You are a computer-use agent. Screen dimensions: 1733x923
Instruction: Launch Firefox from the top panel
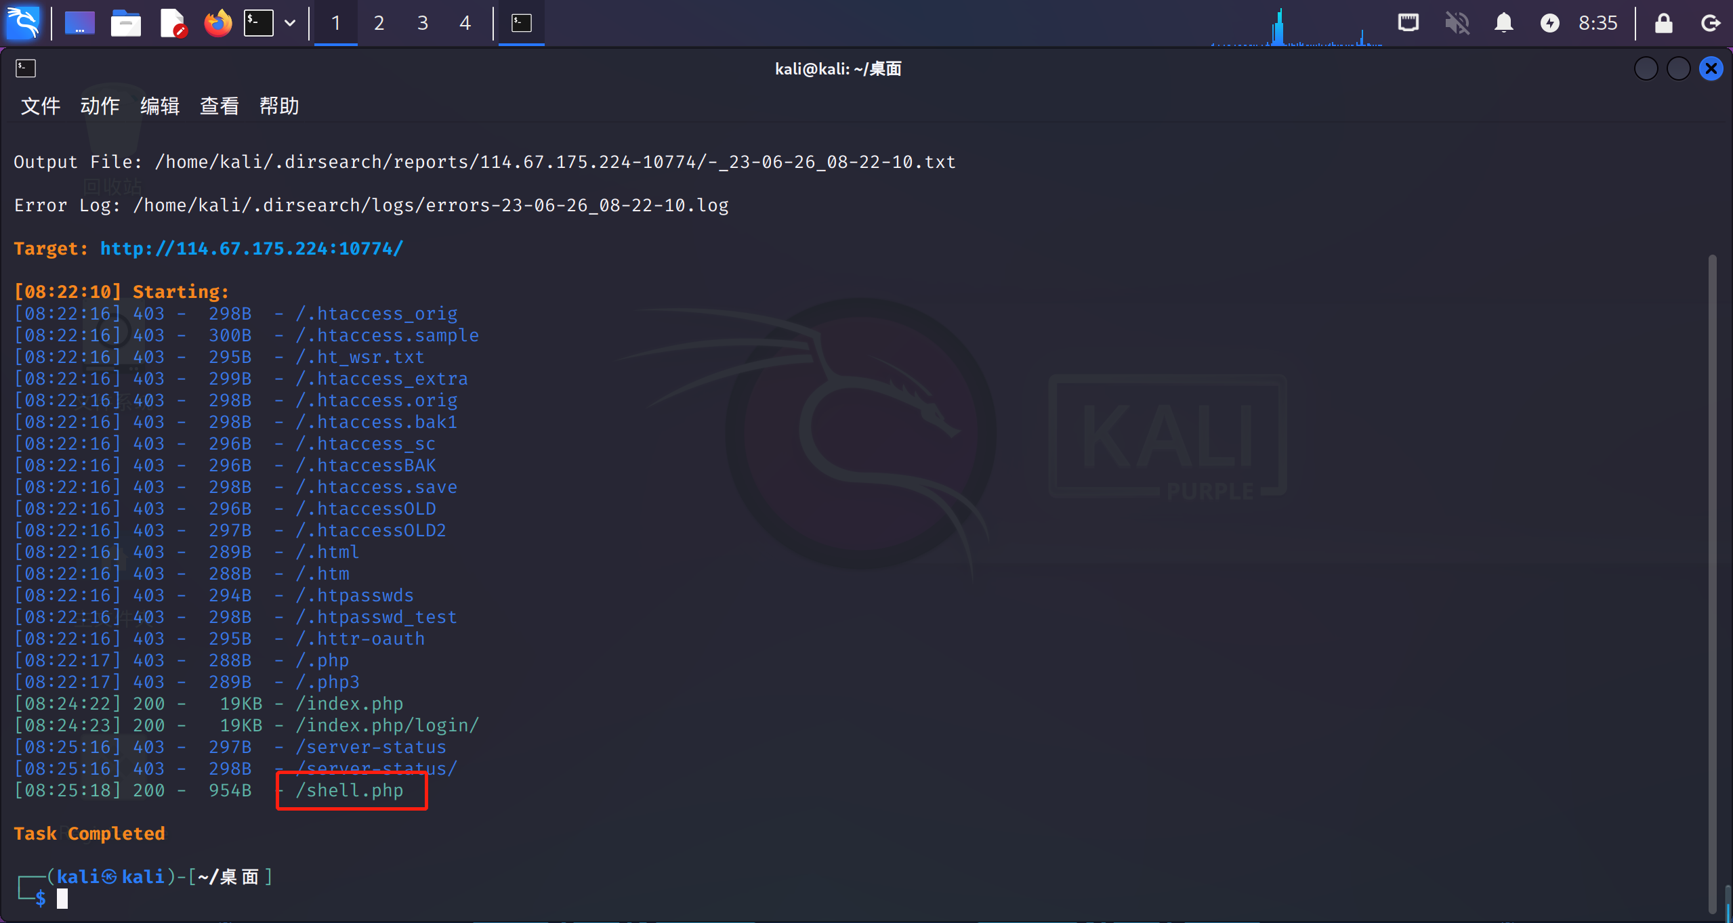(x=217, y=23)
